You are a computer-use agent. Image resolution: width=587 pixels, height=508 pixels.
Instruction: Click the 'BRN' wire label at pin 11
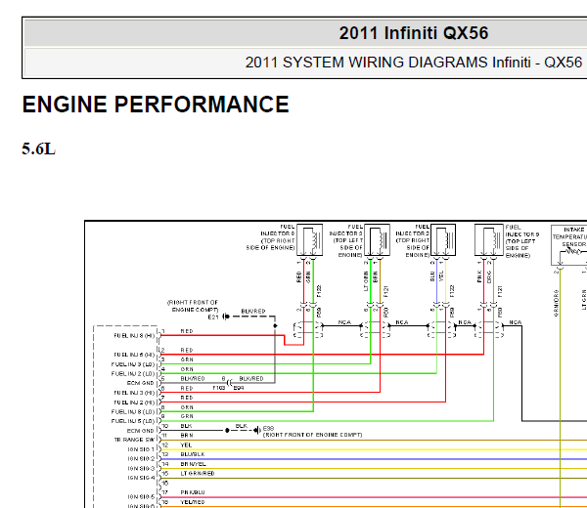187,435
